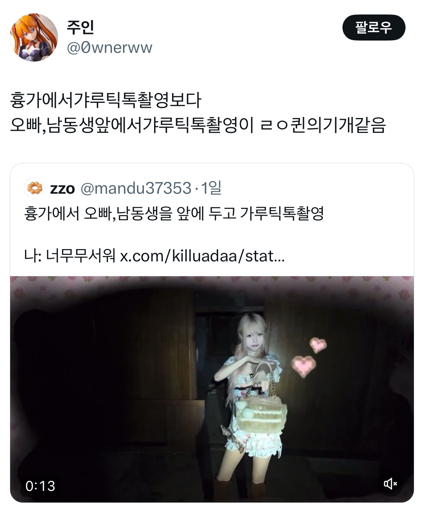Play the embedded video of the blonde girl
The height and width of the screenshot is (517, 424).
[x=212, y=389]
